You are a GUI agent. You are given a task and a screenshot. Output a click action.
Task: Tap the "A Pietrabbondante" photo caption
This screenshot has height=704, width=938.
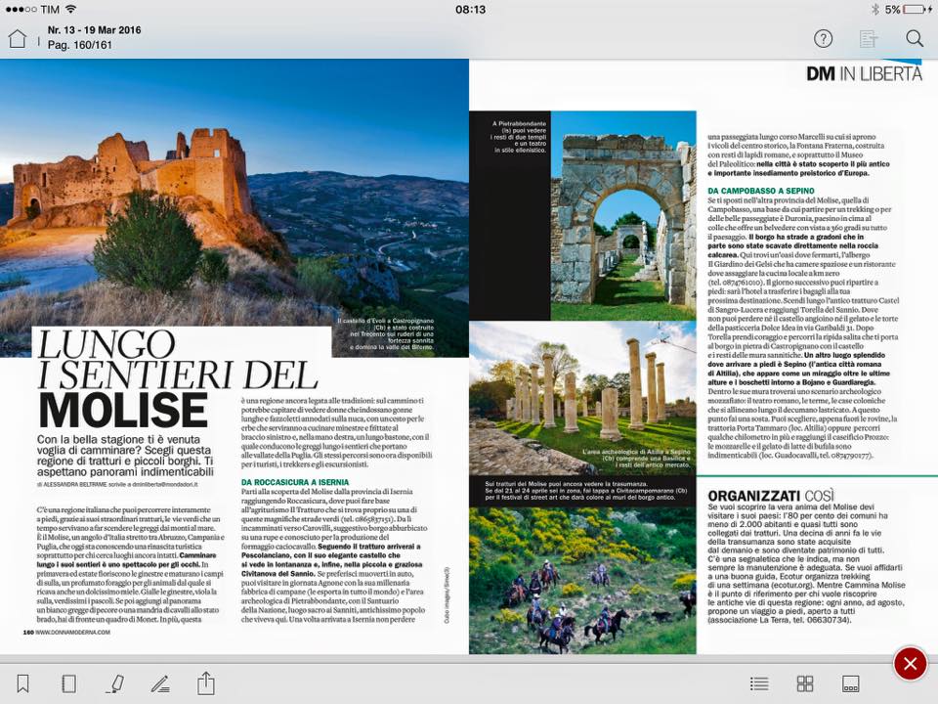point(520,137)
